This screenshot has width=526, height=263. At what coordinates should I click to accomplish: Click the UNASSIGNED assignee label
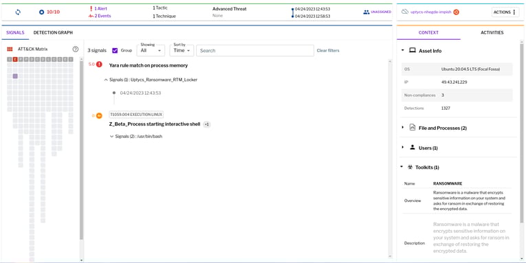click(x=381, y=12)
